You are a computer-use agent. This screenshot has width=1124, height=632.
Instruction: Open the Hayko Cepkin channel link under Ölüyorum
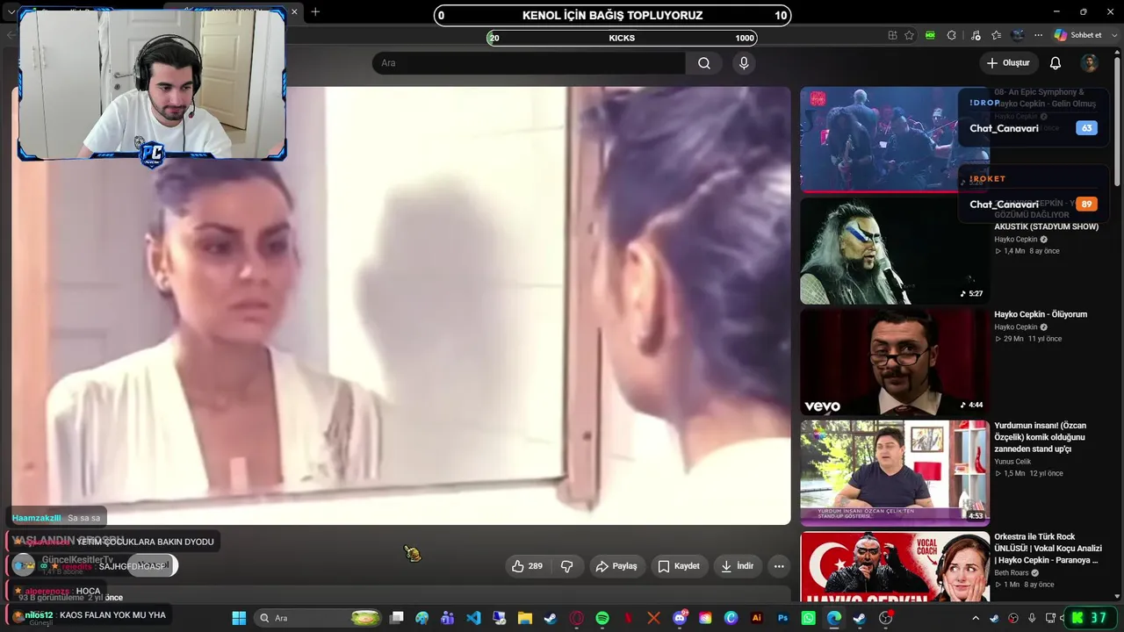[x=1016, y=327]
